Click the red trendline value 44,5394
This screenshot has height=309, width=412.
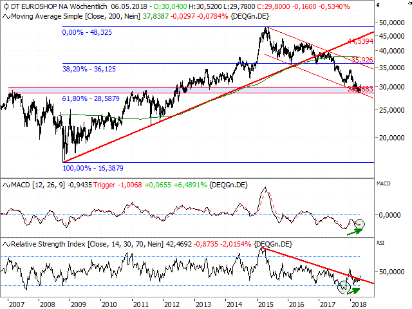tap(360, 41)
